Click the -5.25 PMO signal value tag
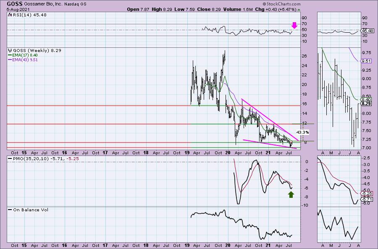Viewport: 378px width, 249px height. (x=366, y=193)
